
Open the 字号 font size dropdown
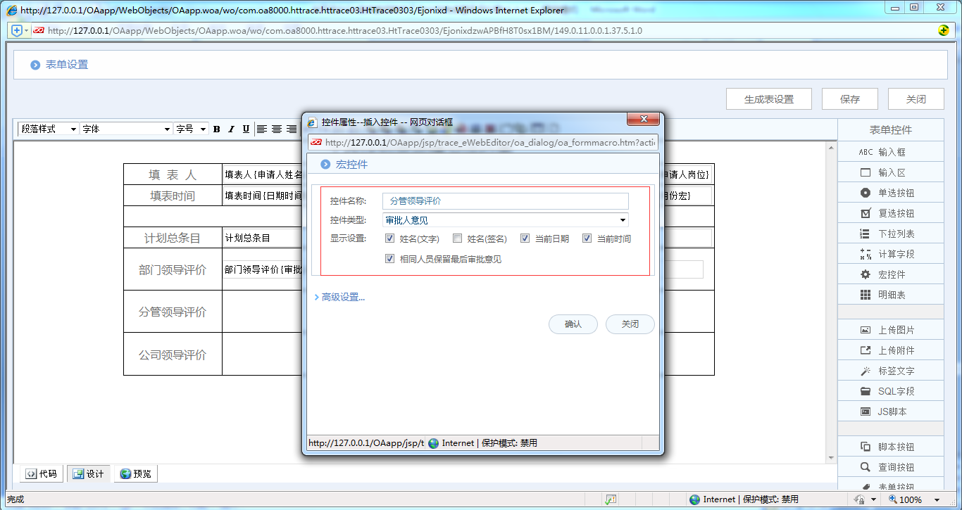point(192,129)
